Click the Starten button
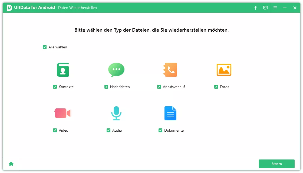 (277, 164)
